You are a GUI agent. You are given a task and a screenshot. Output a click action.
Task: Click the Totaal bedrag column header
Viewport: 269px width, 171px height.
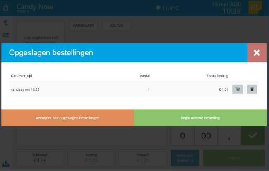click(217, 76)
